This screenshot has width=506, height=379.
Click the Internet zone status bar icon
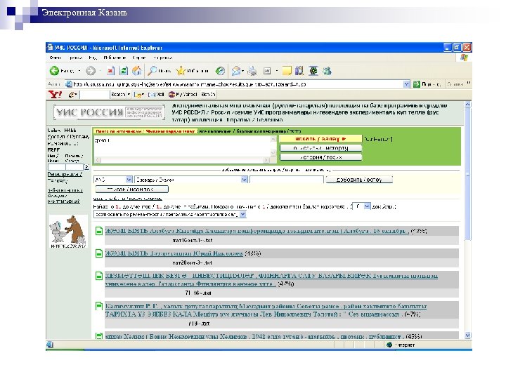[389, 345]
